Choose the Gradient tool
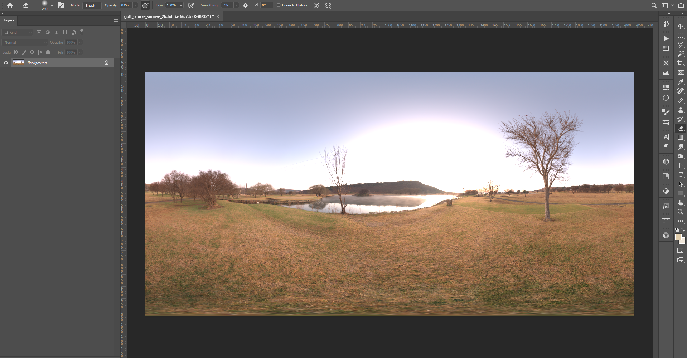Screen dimensions: 687x358 tap(681, 138)
